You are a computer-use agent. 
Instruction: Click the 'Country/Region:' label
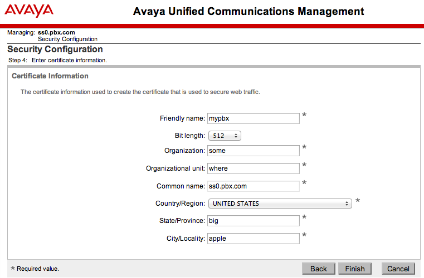tap(180, 203)
